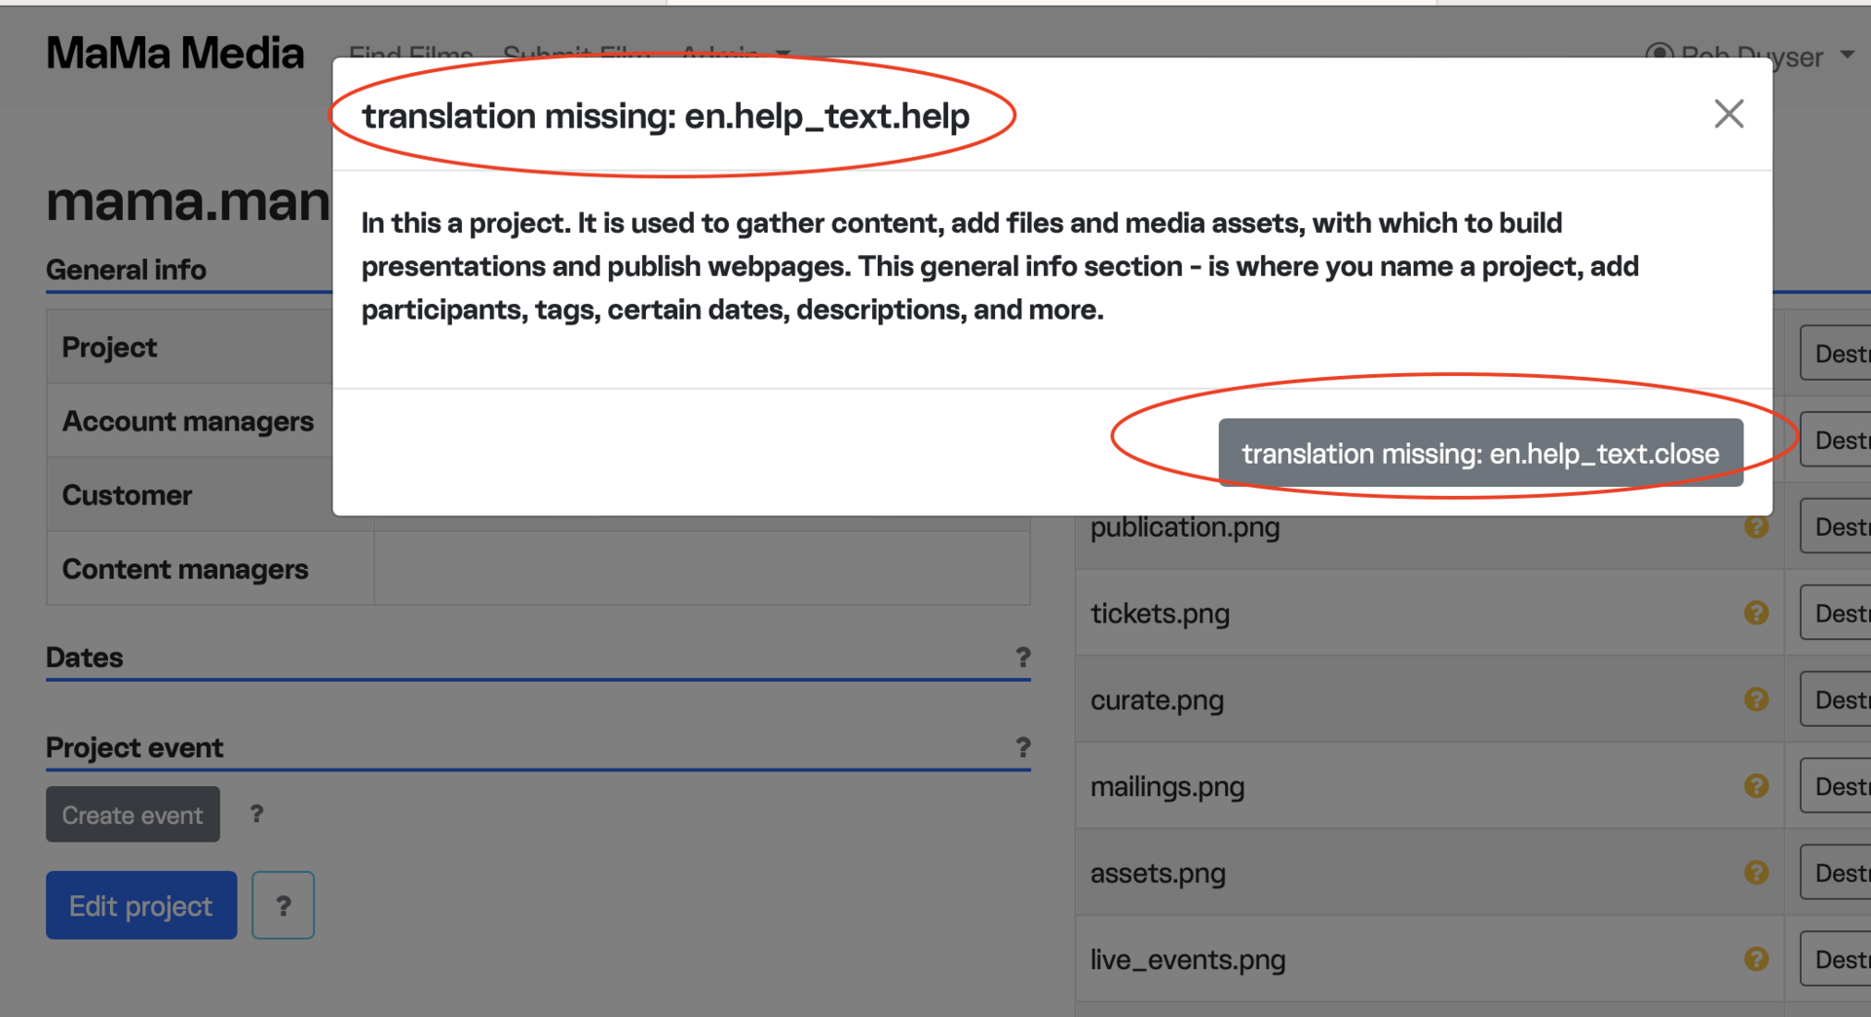
Task: Expand the user account dropdown arrow
Action: point(1847,56)
